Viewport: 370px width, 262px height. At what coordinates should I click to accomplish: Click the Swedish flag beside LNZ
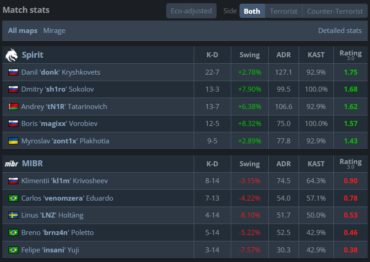(13, 215)
